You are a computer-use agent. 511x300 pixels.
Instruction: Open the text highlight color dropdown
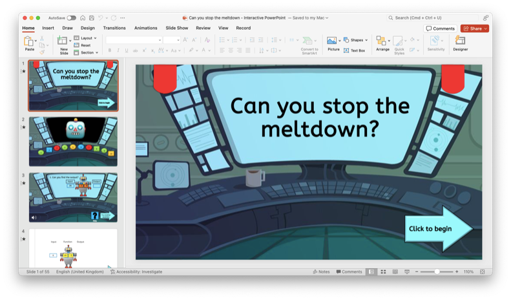pos(197,50)
